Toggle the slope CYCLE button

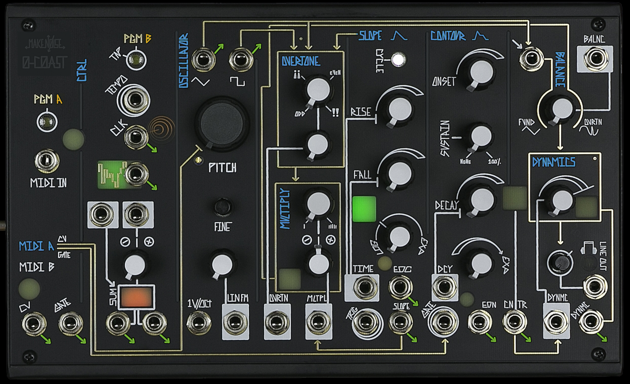(x=398, y=59)
